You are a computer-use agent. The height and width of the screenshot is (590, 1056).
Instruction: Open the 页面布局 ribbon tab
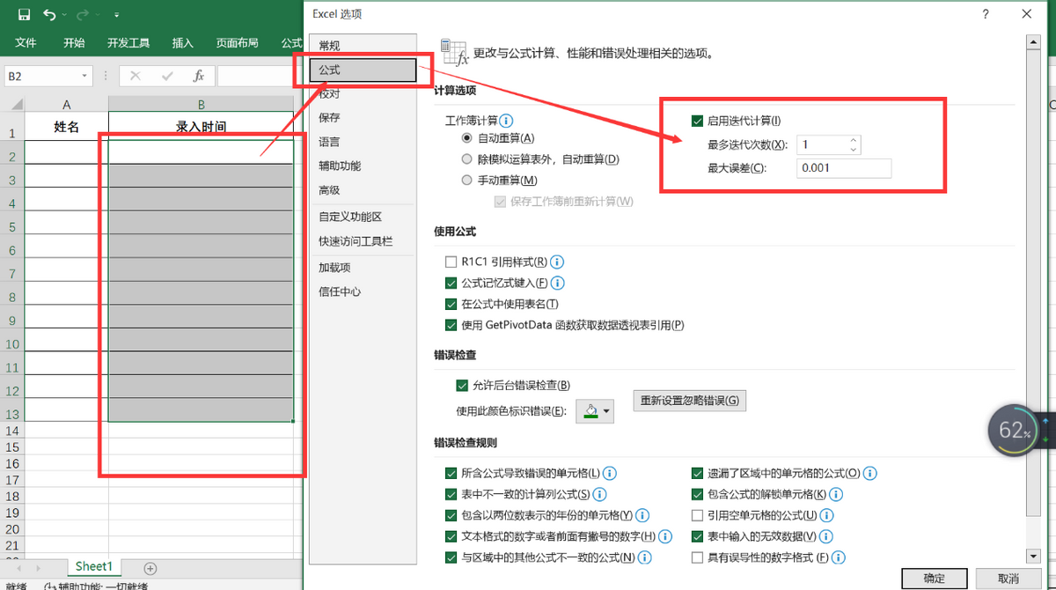[x=238, y=42]
